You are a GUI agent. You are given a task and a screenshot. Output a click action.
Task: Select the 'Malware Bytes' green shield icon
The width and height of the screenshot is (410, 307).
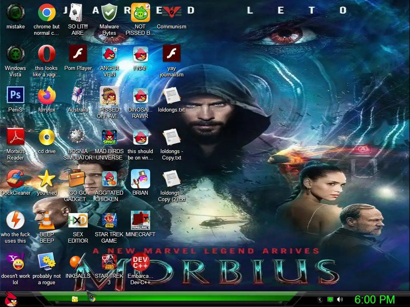click(x=109, y=12)
